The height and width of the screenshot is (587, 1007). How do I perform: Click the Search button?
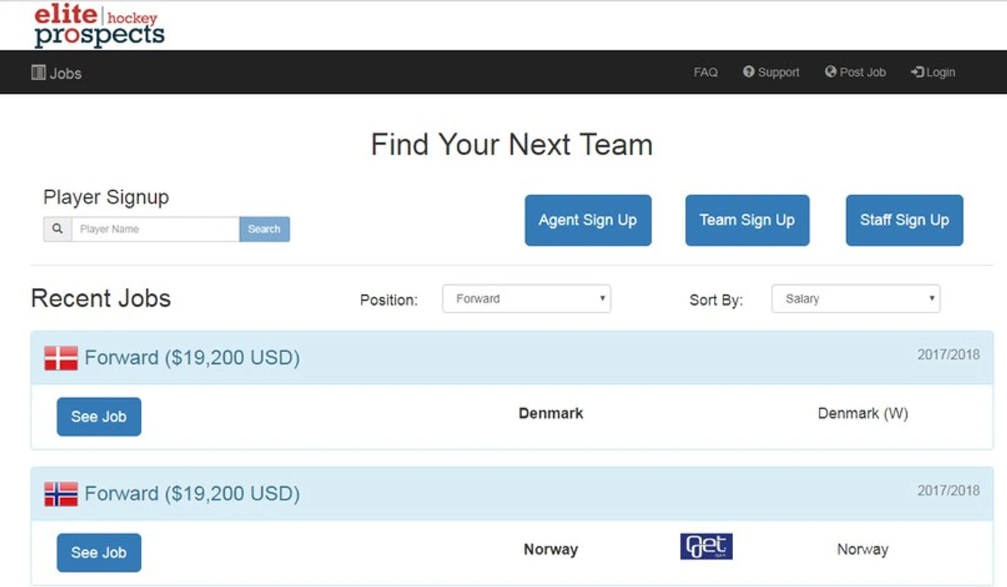pyautogui.click(x=264, y=229)
